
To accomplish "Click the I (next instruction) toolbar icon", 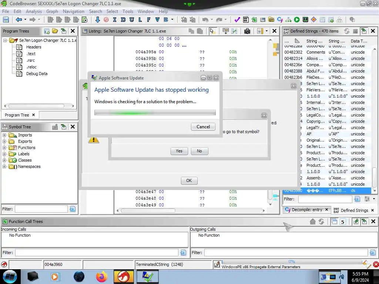I will pos(115,20).
